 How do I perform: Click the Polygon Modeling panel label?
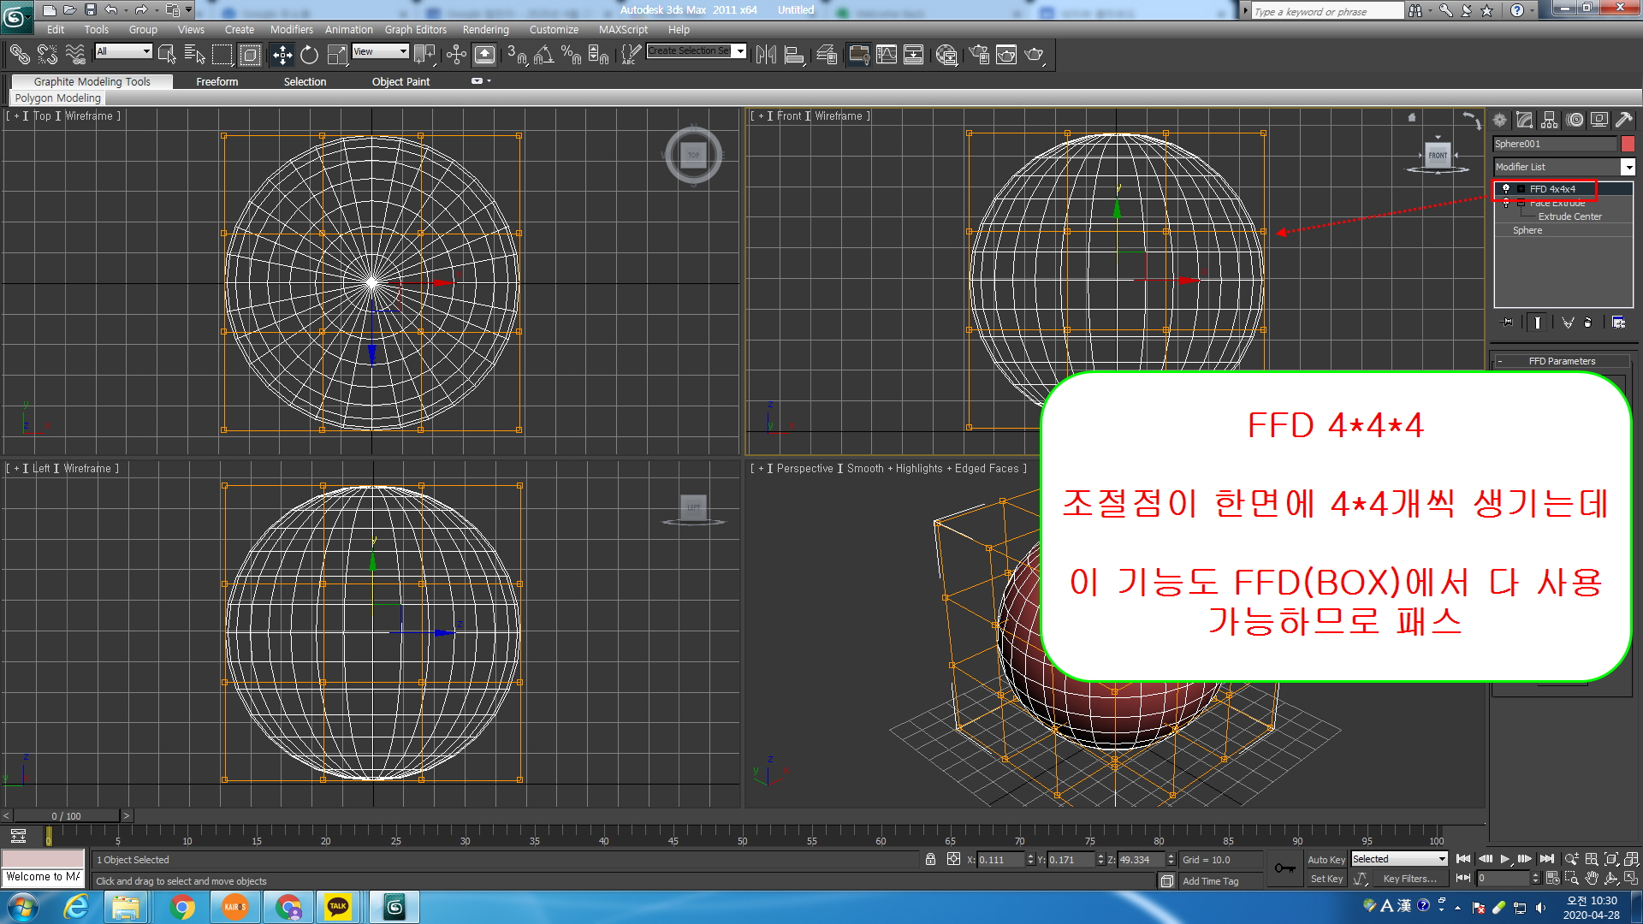[x=57, y=98]
